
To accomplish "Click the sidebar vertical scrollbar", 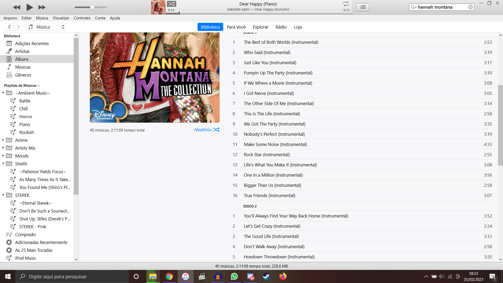I will 76,116.
